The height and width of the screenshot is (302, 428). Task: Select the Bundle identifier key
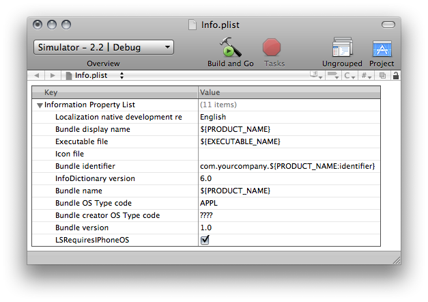(85, 166)
